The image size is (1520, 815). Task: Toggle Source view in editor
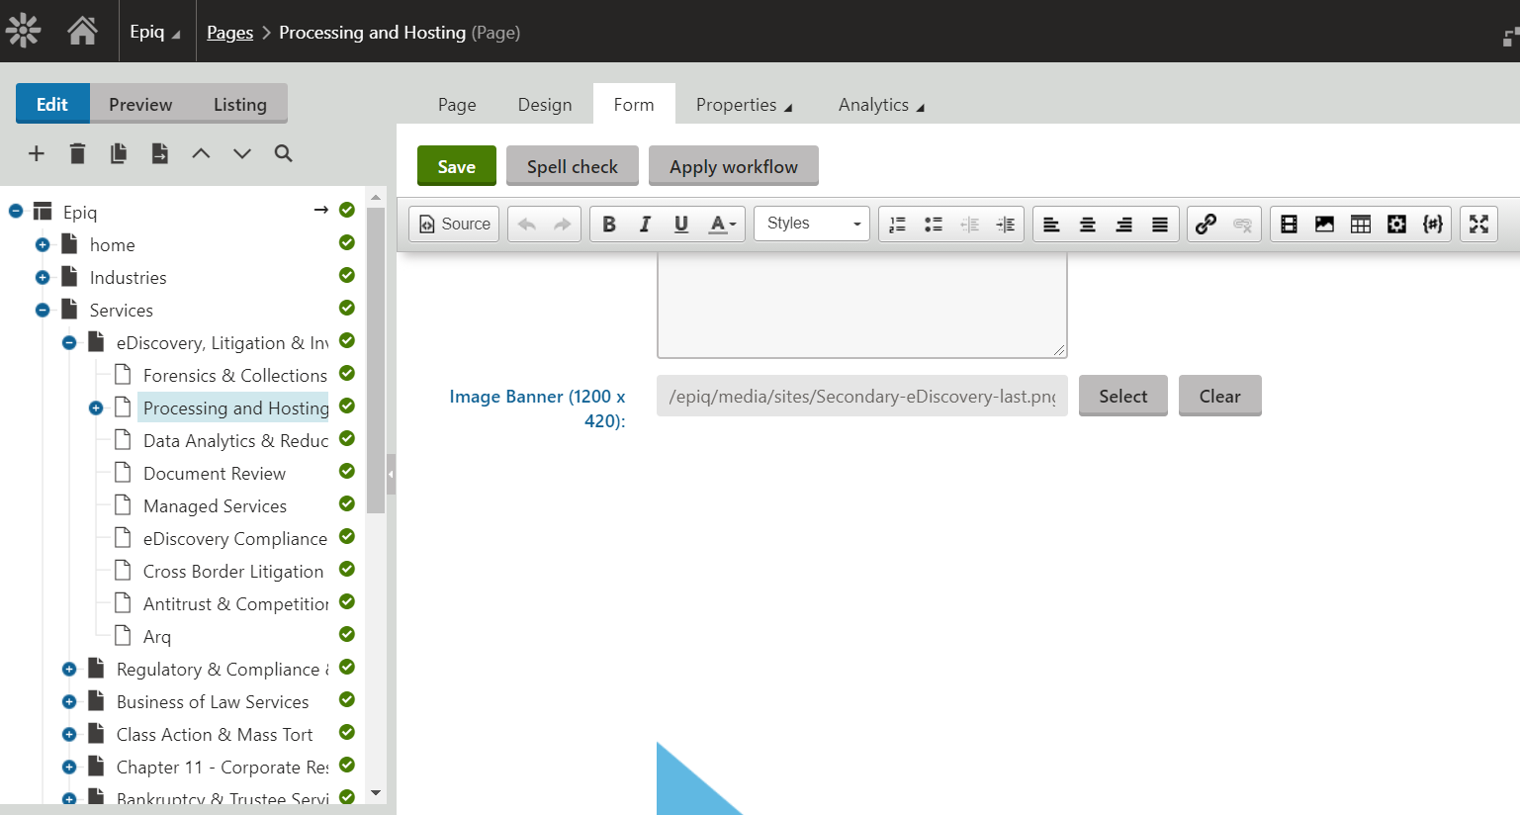455,225
